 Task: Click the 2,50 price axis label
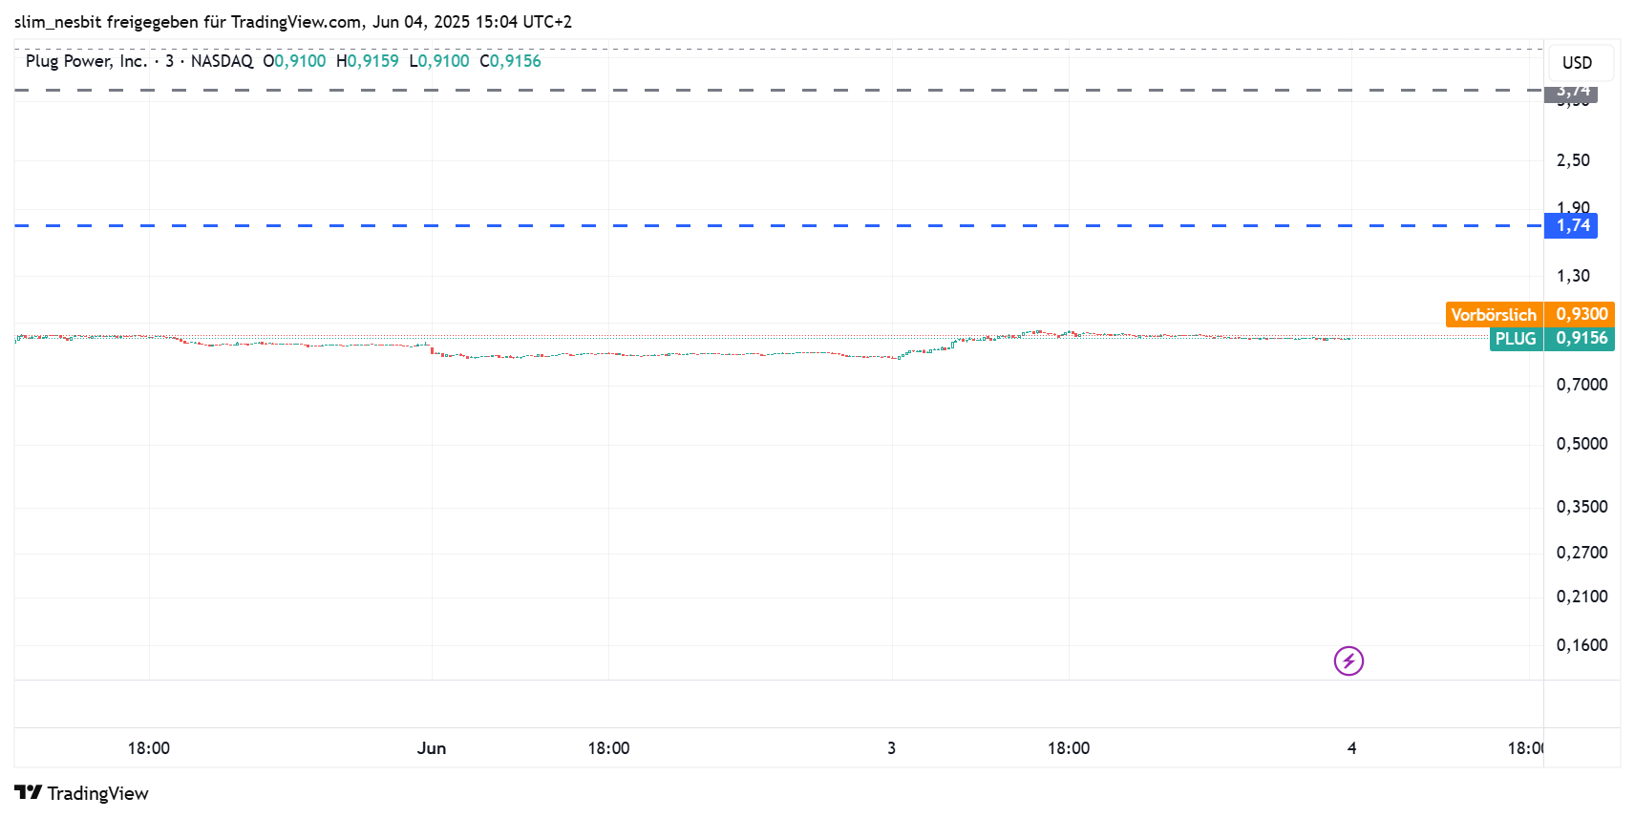coord(1573,160)
